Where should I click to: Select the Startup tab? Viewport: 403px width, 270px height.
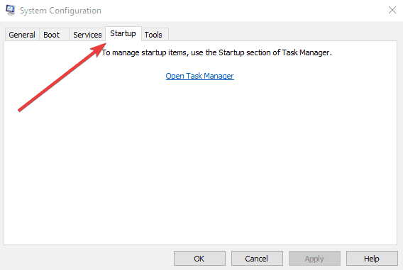click(x=123, y=33)
